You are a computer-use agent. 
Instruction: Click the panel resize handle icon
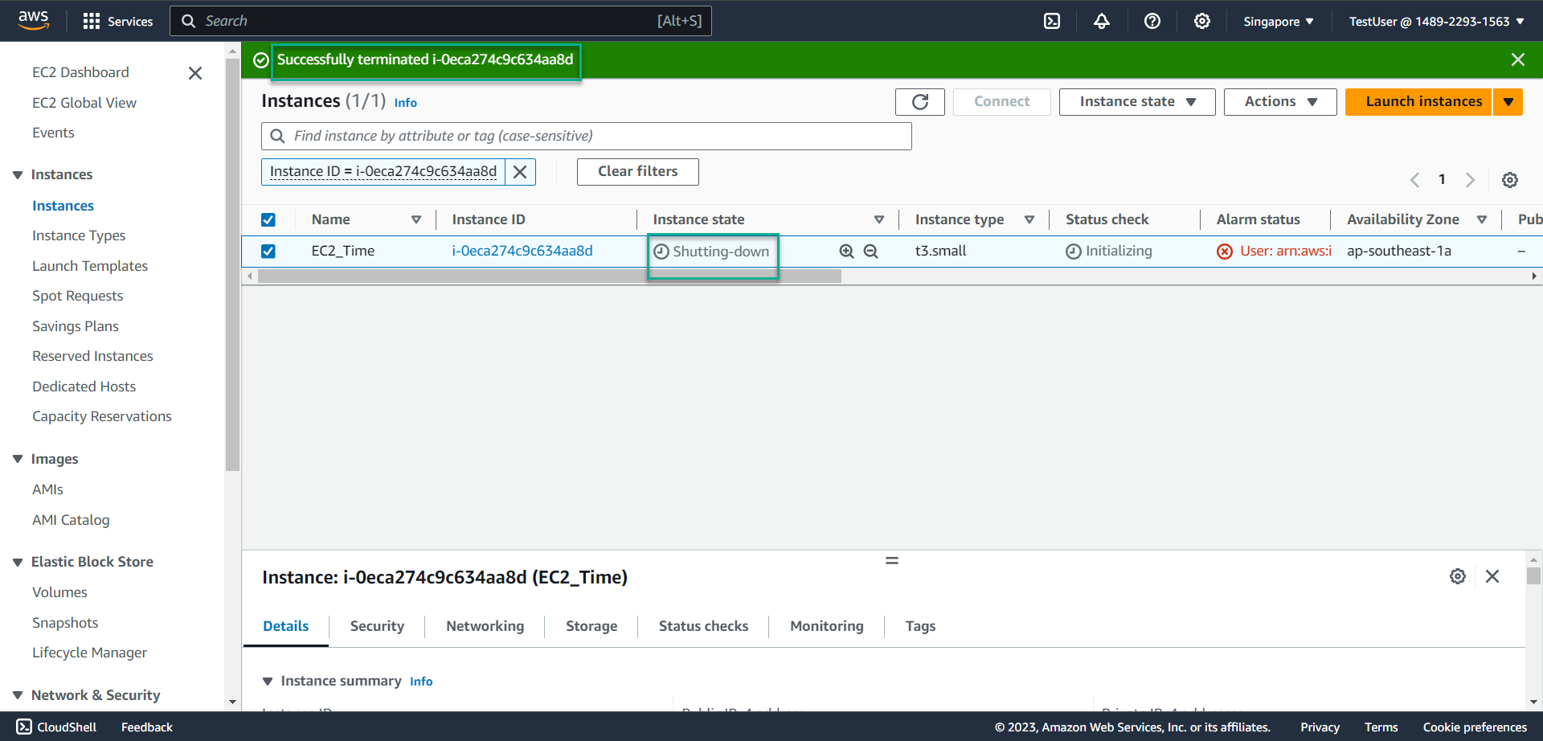click(892, 560)
